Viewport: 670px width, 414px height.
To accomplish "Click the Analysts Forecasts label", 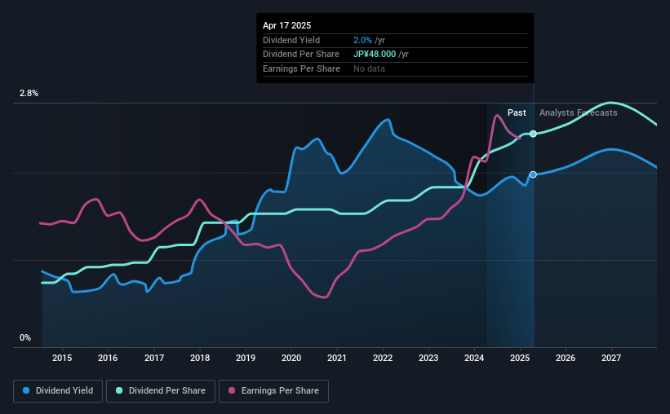I will (x=578, y=112).
